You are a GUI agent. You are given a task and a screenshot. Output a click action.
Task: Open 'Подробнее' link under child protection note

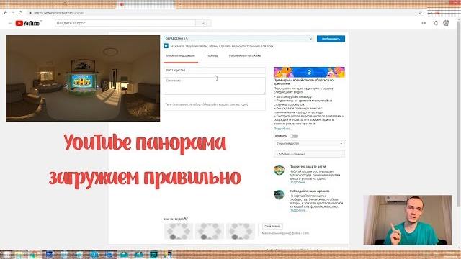click(297, 182)
